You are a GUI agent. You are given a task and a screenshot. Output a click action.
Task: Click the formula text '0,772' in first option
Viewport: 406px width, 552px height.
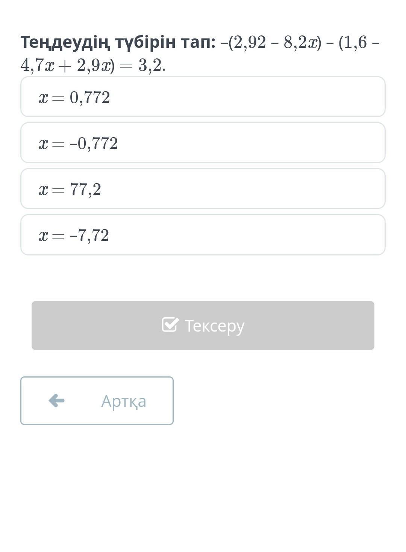click(x=90, y=98)
